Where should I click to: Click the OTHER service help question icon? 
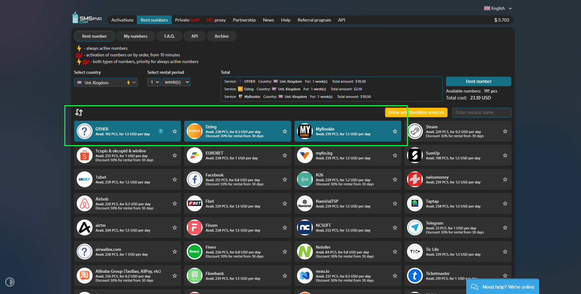(x=161, y=131)
